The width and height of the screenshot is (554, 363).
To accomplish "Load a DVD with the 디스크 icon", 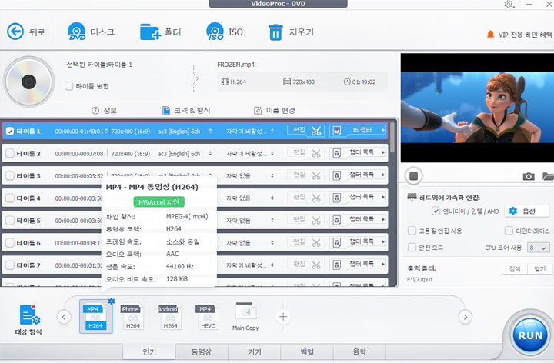I will click(77, 32).
